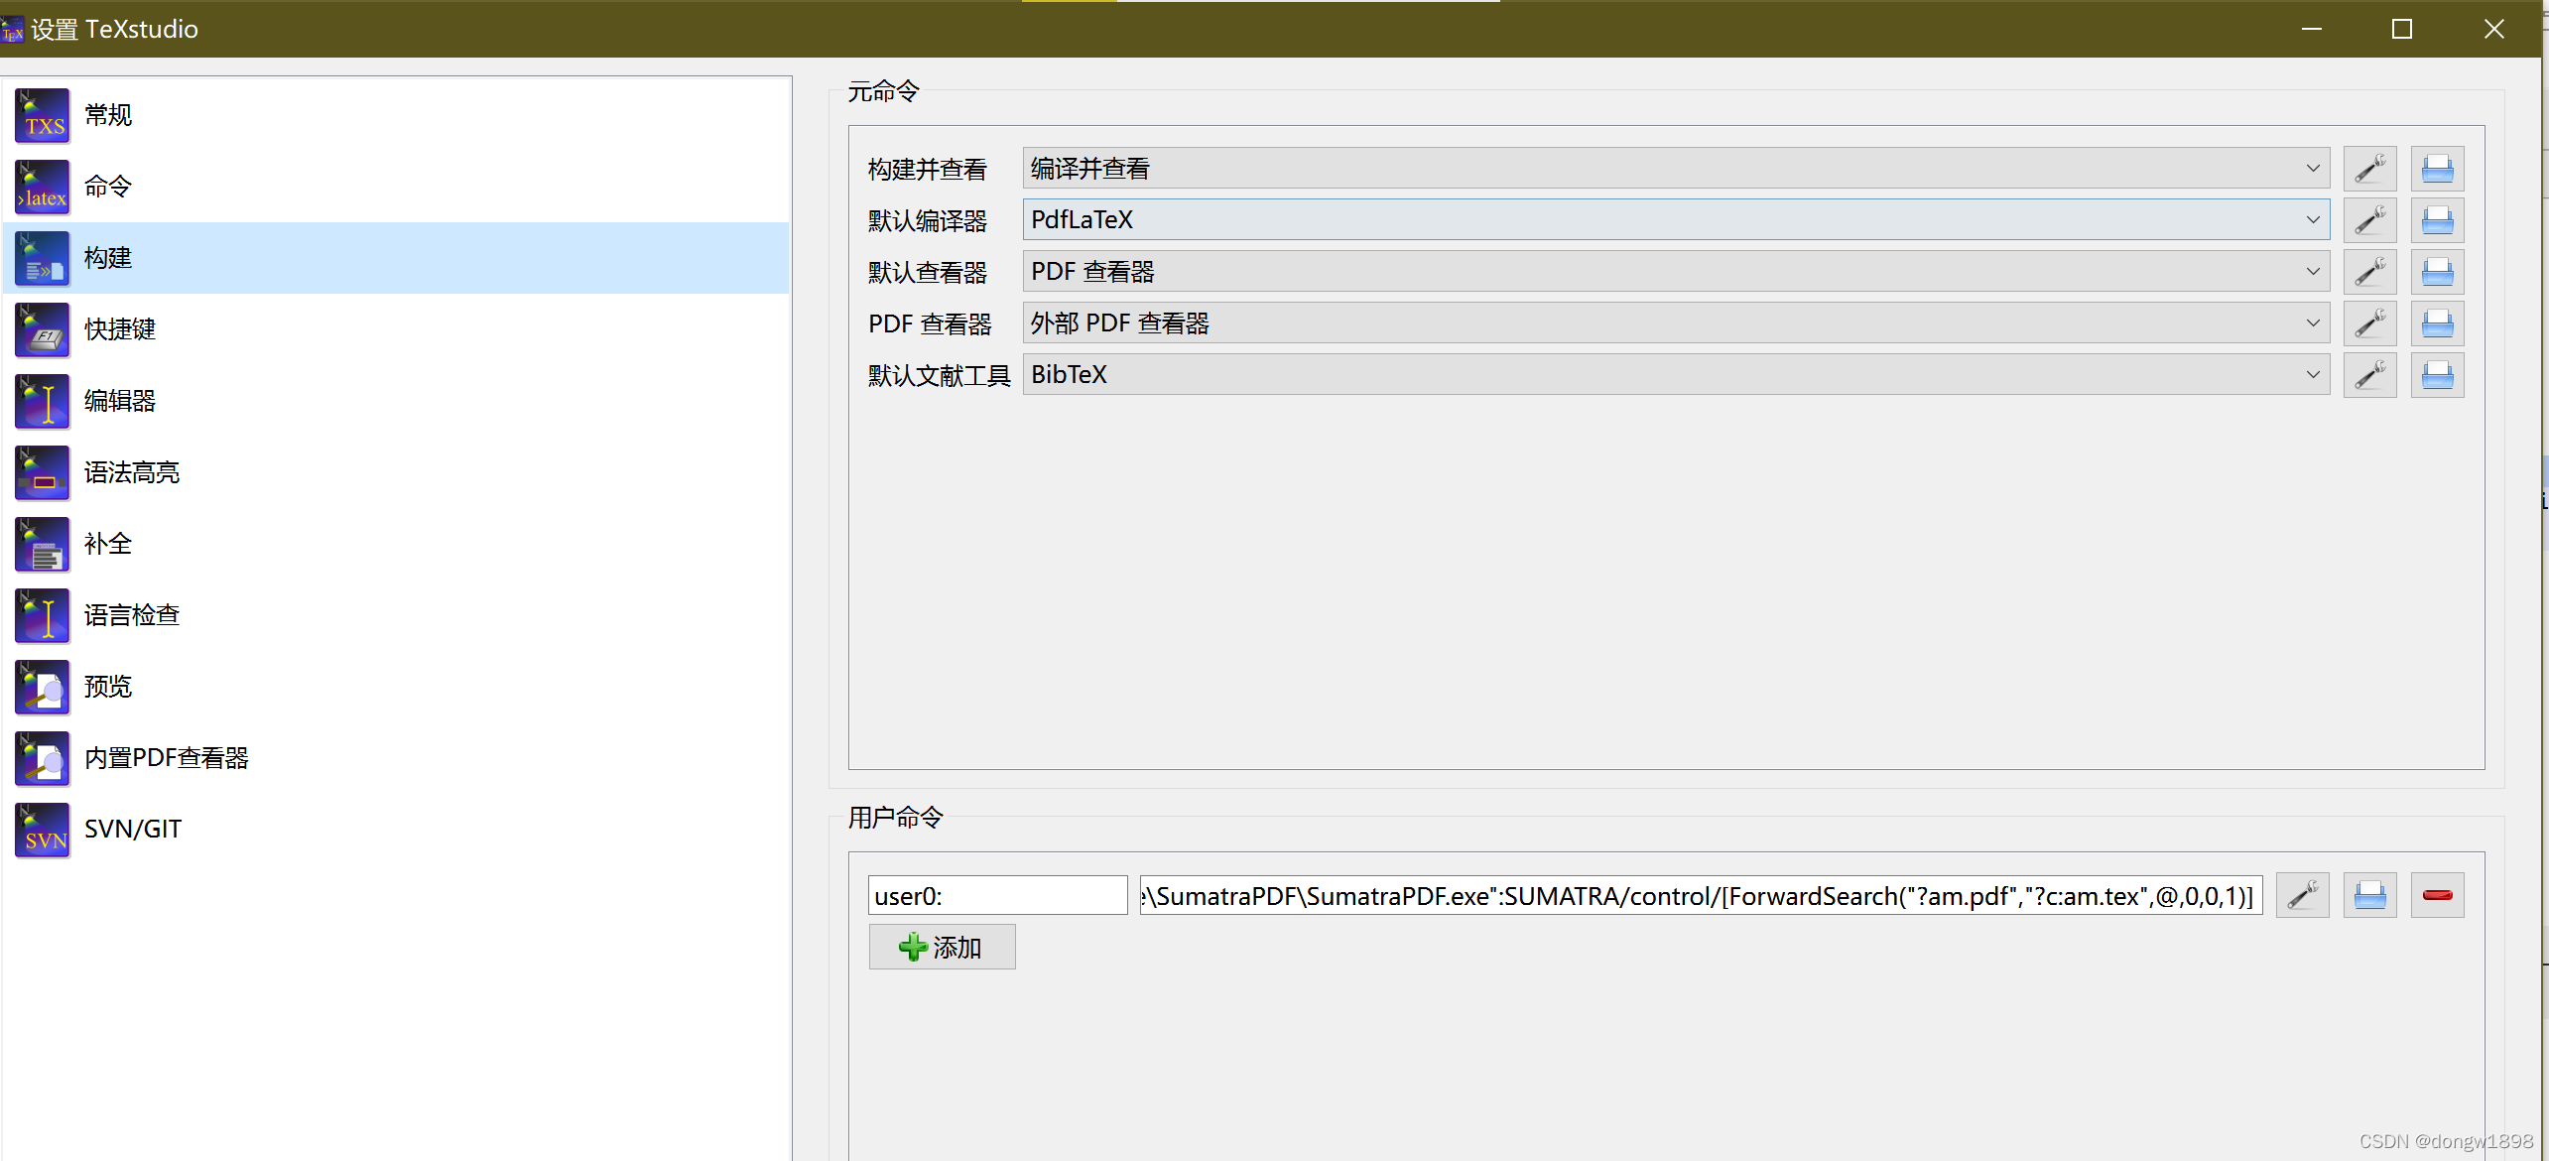
Task: Remove user0 command with red minus
Action: [x=2437, y=895]
